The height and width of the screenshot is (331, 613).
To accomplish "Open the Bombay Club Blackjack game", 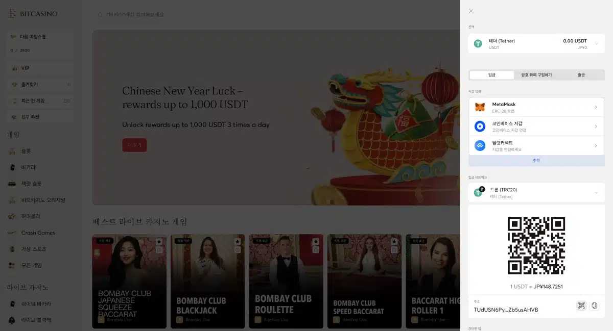I will pyautogui.click(x=208, y=281).
